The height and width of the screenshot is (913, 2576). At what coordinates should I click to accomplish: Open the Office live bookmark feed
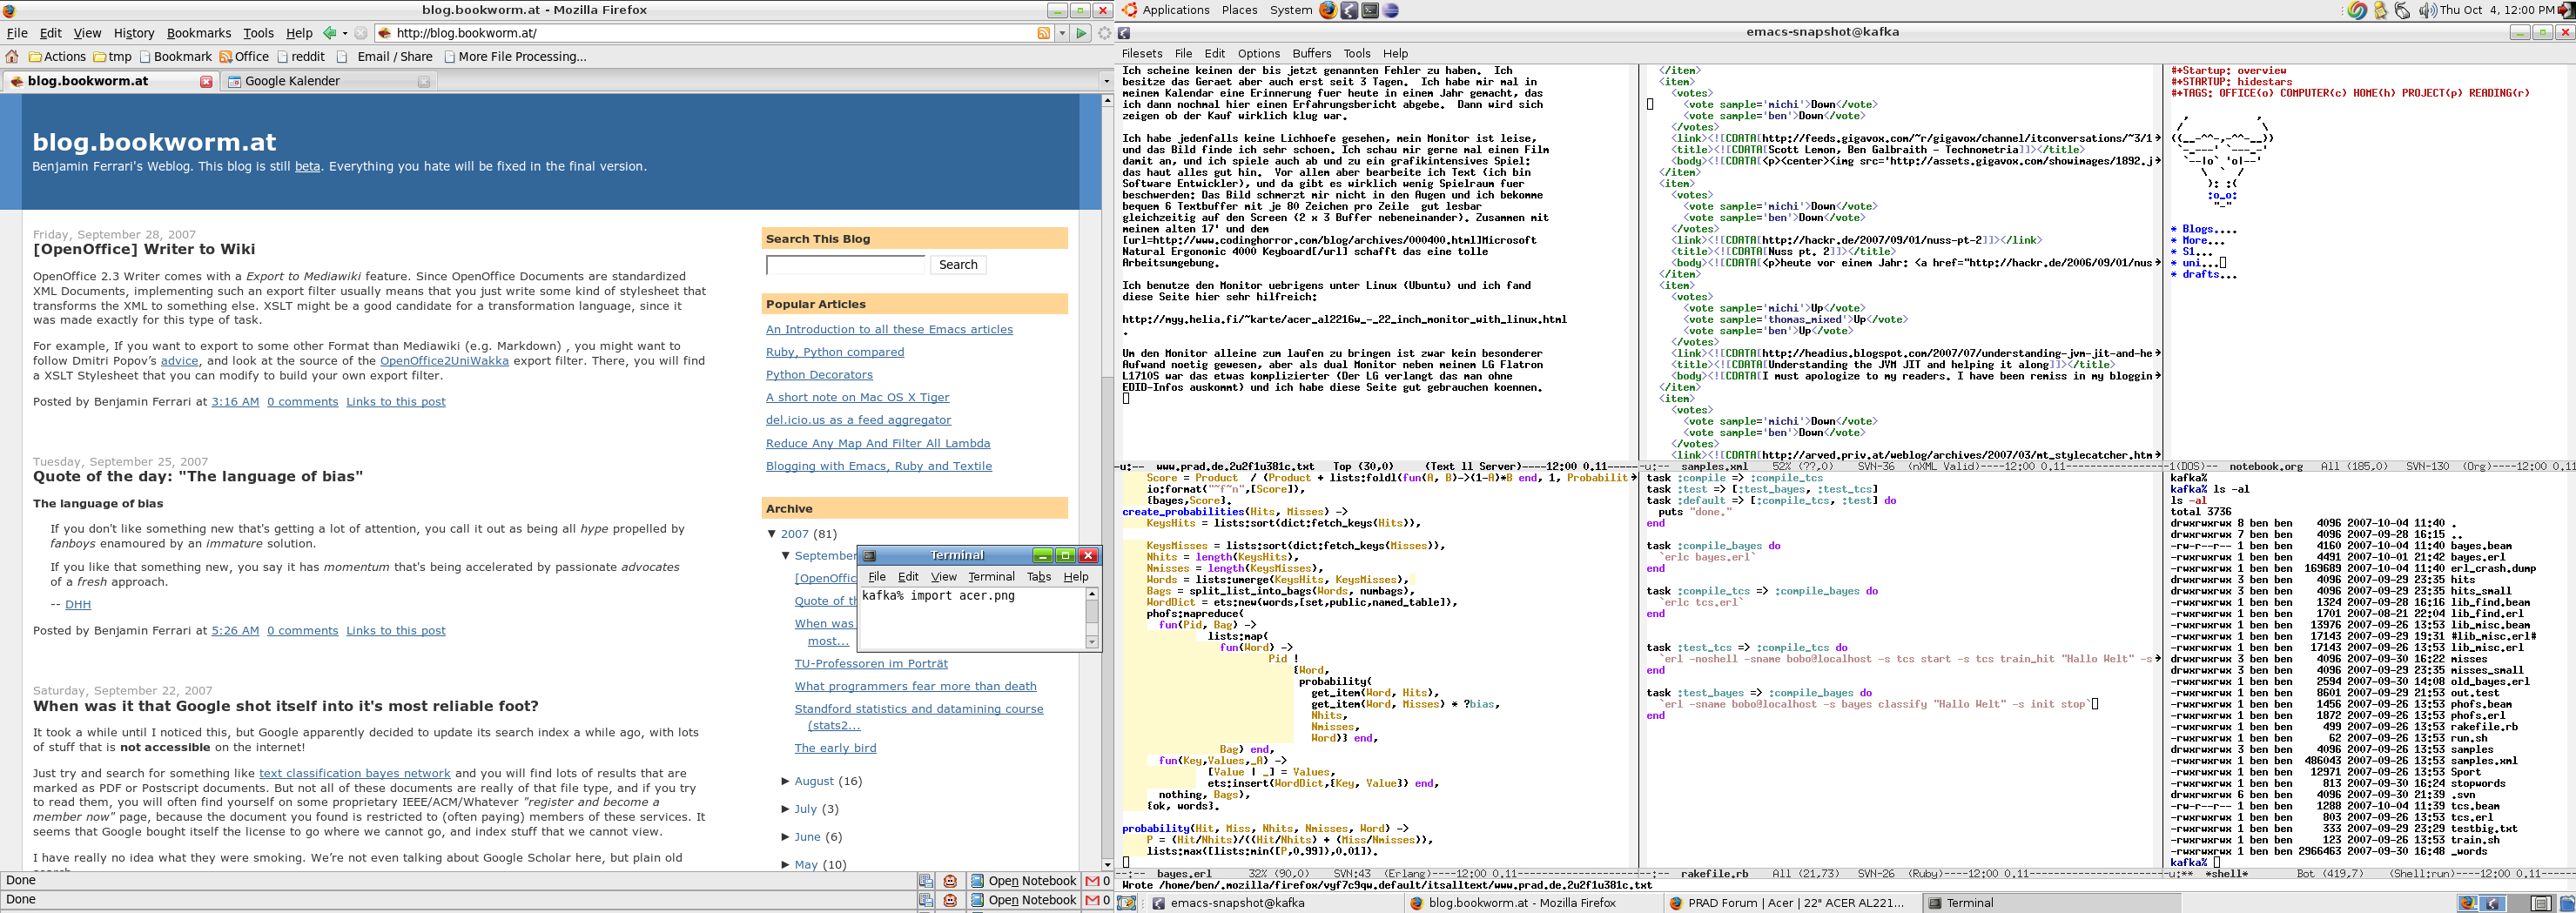244,57
